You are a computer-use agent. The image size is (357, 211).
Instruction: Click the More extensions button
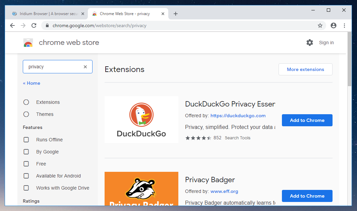(305, 69)
